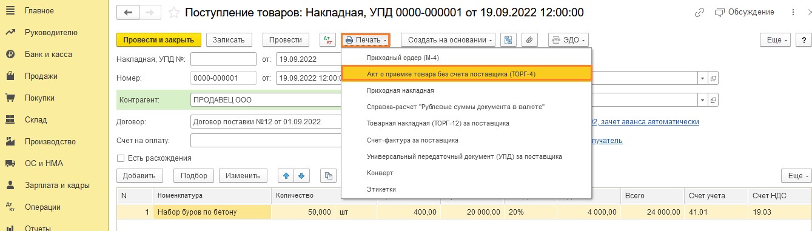The width and height of the screenshot is (812, 231).
Task: Expand the first field dropdown arrow on right
Action: click(702, 78)
